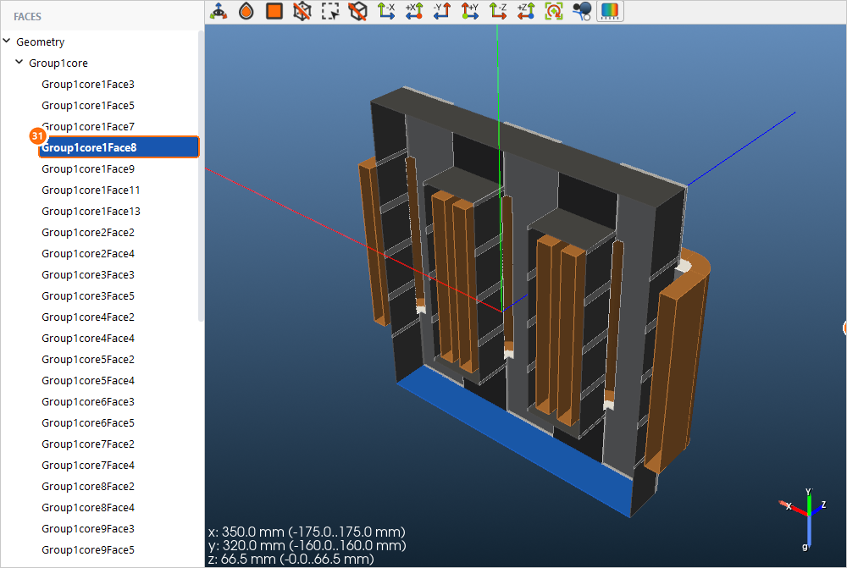The image size is (847, 568).
Task: Select Group1core6Face3 in the faces tree
Action: click(88, 402)
